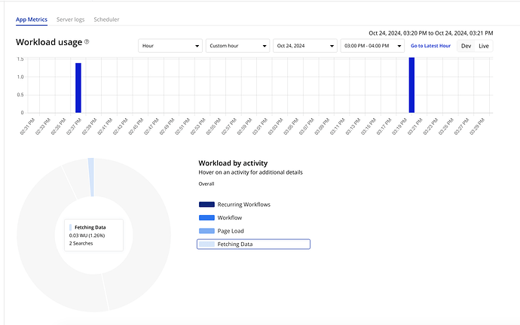Expand the Custom hour dropdown
This screenshot has height=325, width=520.
pyautogui.click(x=237, y=46)
